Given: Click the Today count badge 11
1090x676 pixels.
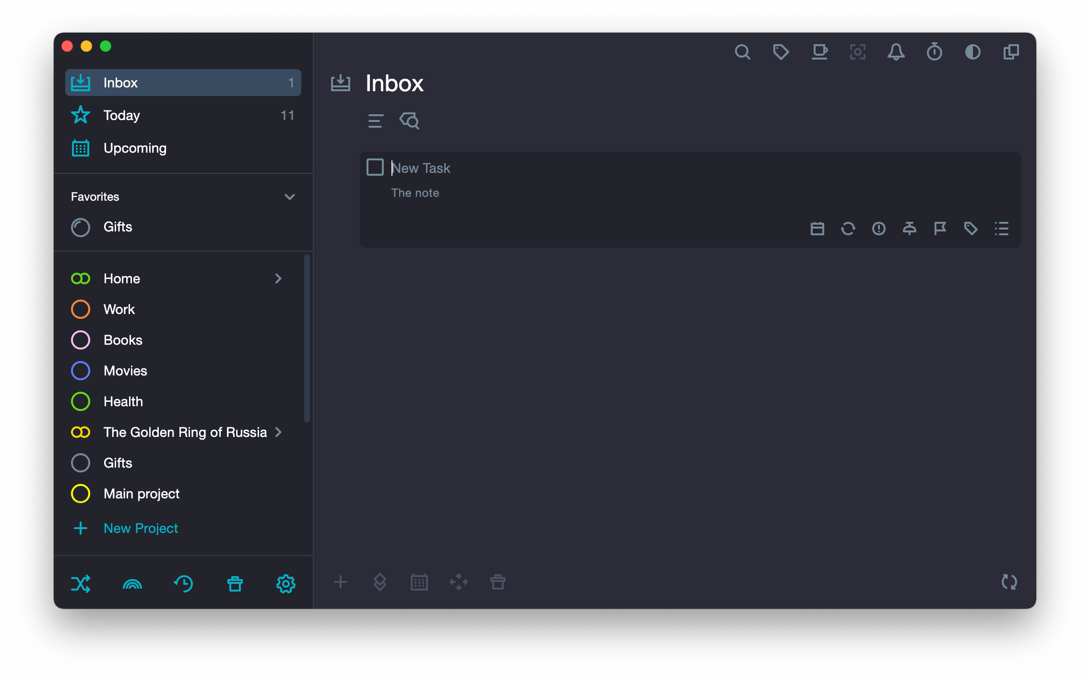Looking at the screenshot, I should (287, 115).
